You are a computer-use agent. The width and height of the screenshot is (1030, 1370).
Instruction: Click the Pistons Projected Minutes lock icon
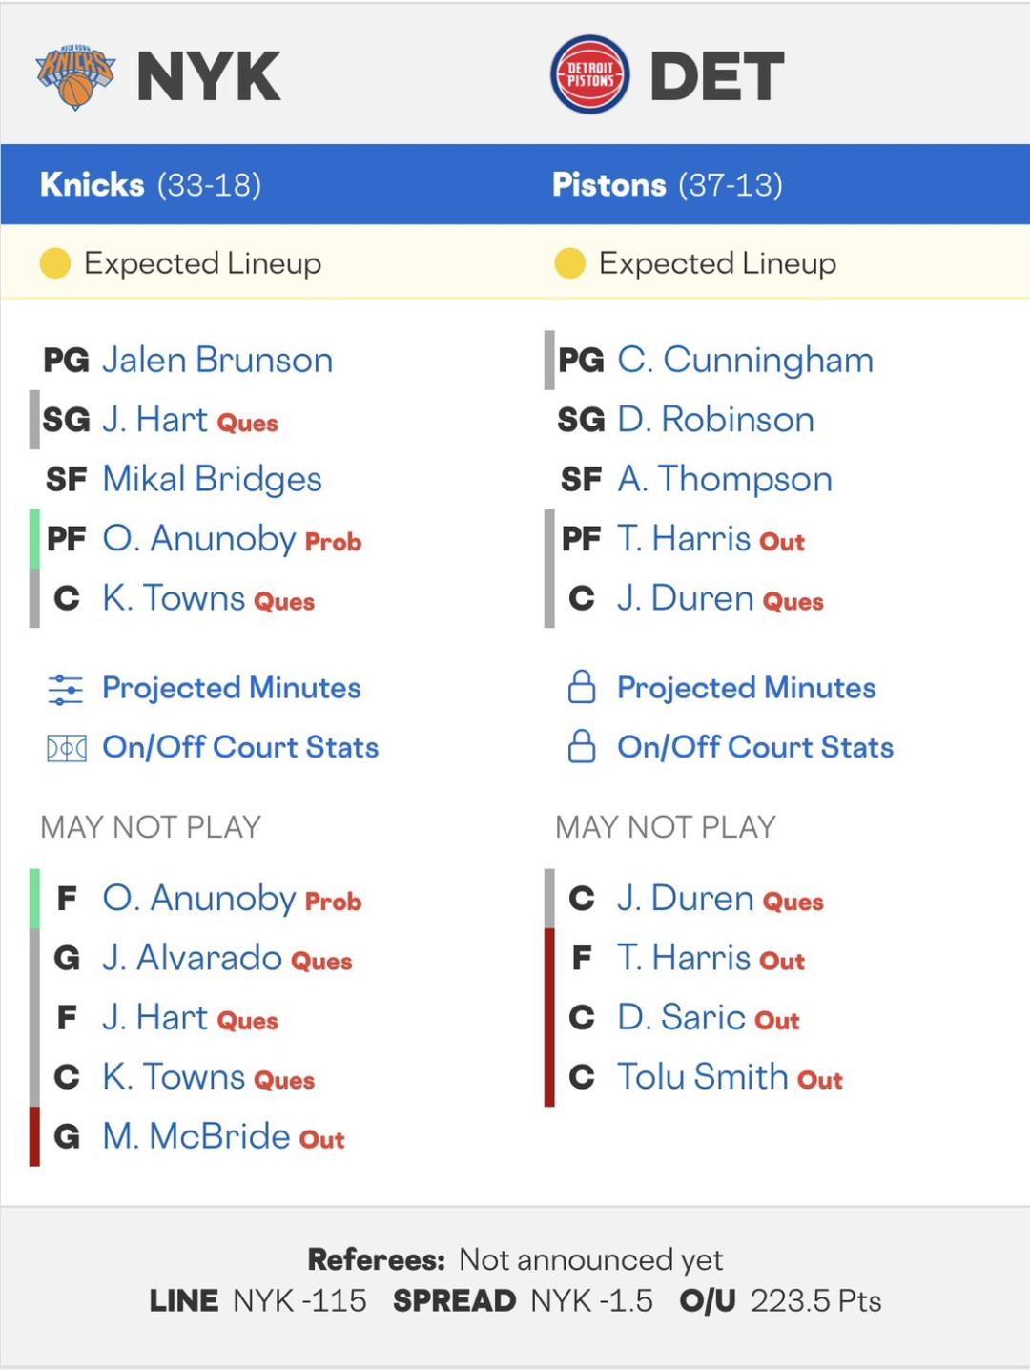(582, 688)
